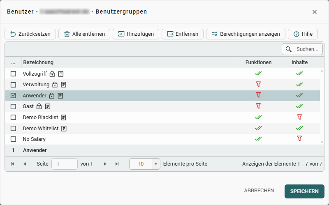This screenshot has width=329, height=205.
Task: Select the Demo Whitelist checkbox
Action: click(13, 128)
